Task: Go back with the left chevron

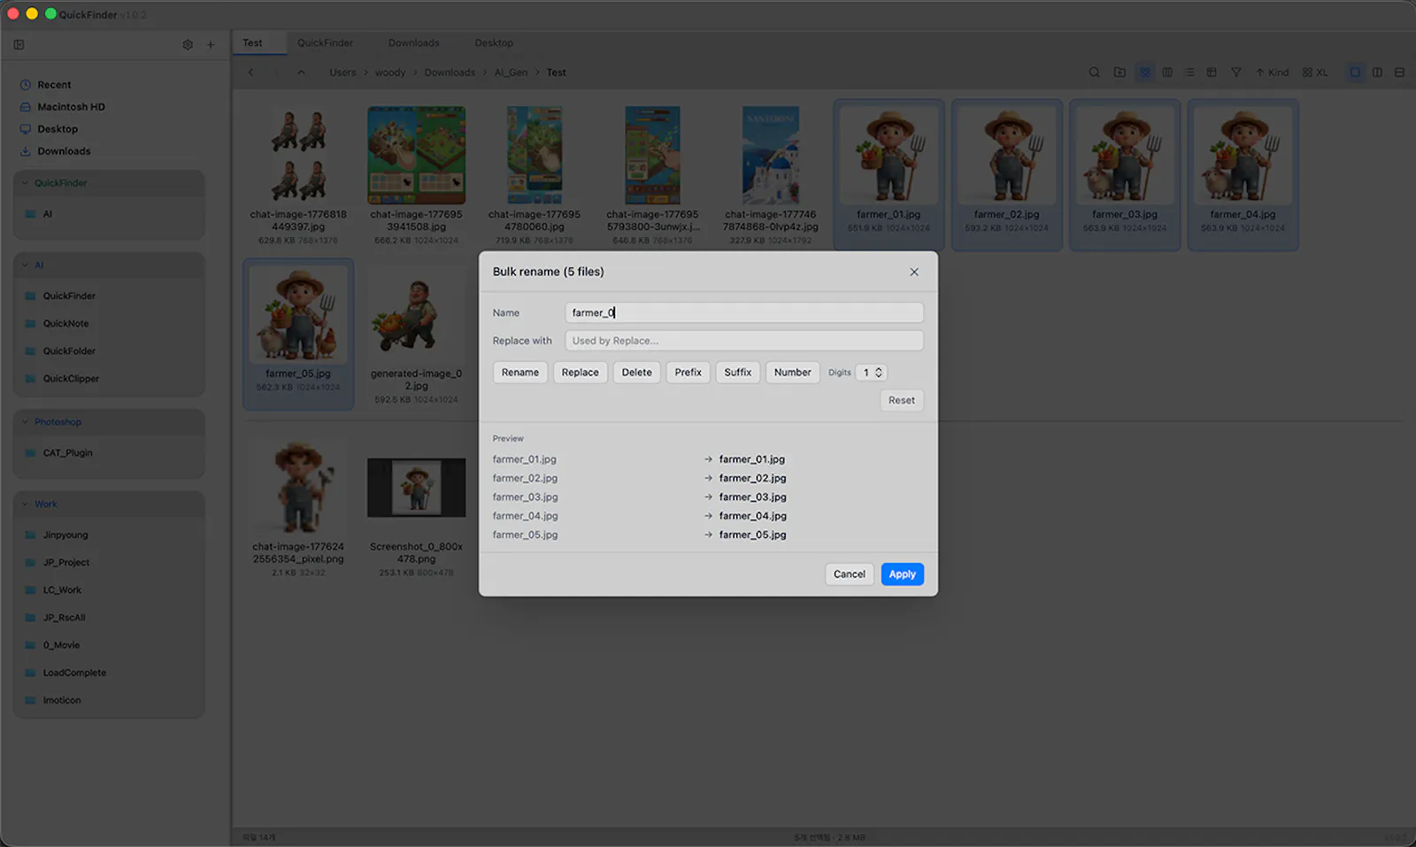Action: coord(251,73)
